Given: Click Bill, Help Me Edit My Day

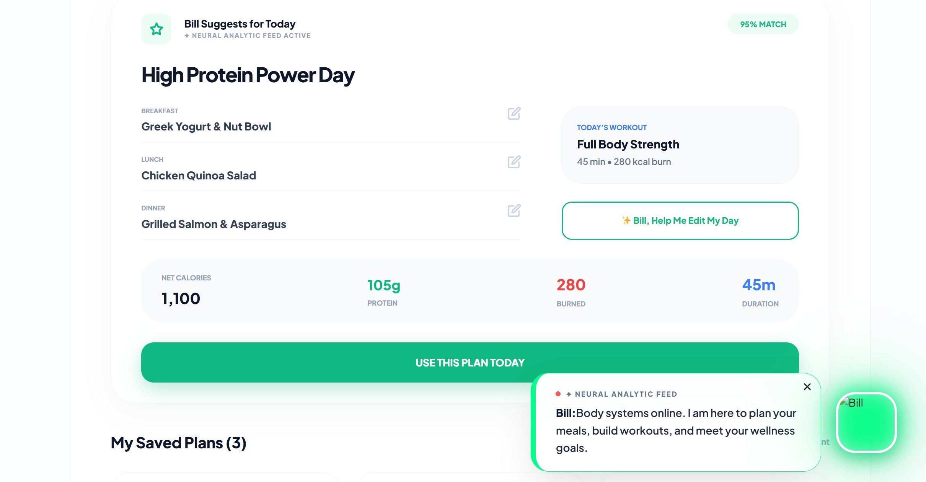Looking at the screenshot, I should [x=685, y=221].
